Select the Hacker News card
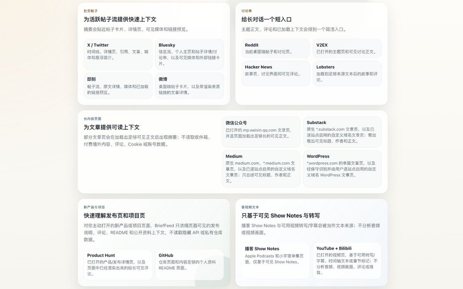Viewport: 463px width, 289px height. pyautogui.click(x=275, y=74)
